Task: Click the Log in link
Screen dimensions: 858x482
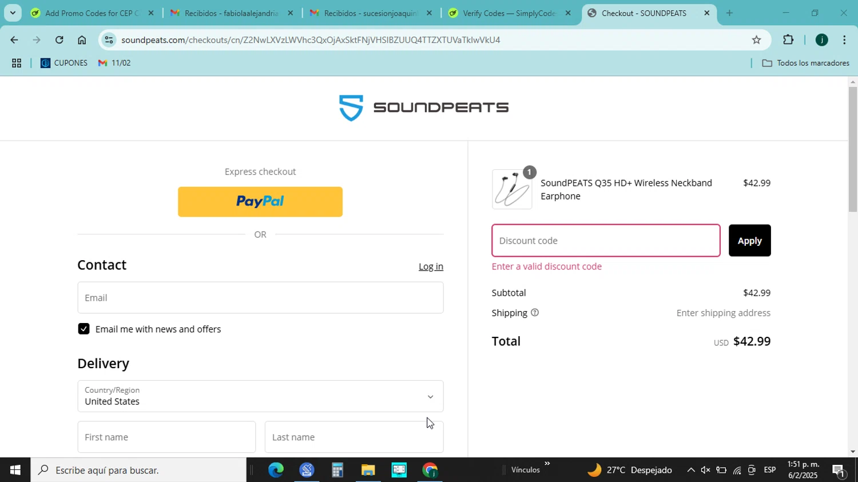Action: (431, 266)
